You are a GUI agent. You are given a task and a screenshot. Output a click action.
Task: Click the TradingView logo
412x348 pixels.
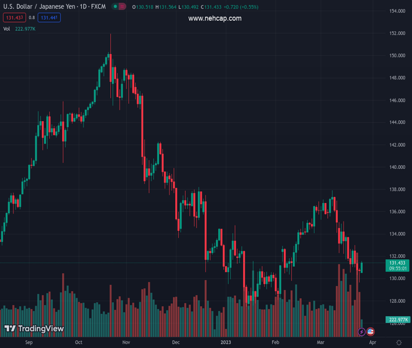coord(34,329)
